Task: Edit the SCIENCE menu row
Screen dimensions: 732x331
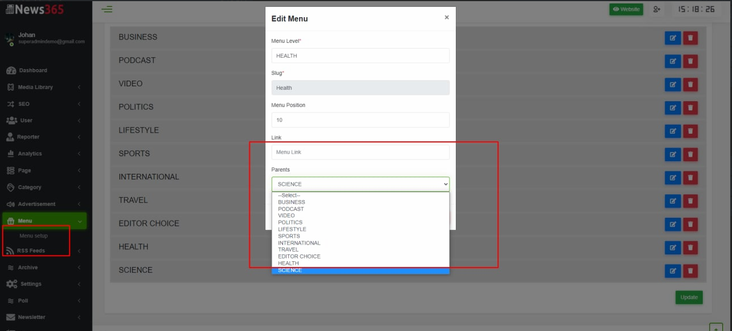Action: (673, 271)
